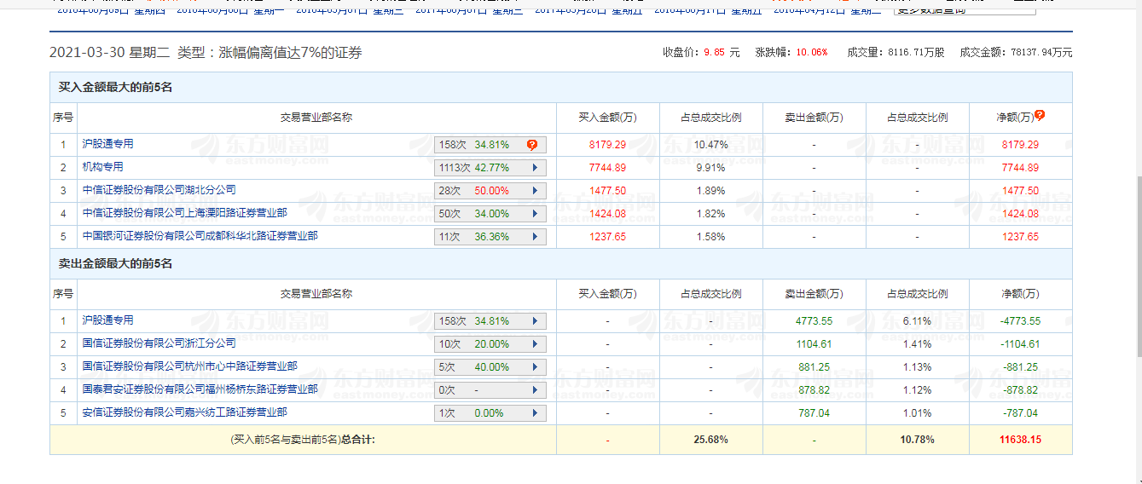Viewport: 1142px width, 484px height.
Task: Click the 买入金额最大的前5名 section header
Action: pos(115,87)
